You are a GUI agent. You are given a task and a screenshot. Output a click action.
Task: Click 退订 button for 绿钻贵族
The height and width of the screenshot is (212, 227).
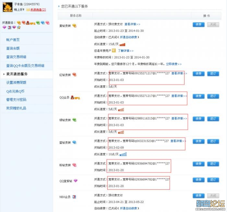point(213,119)
